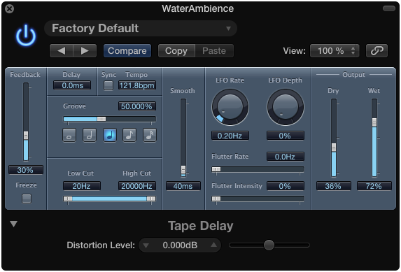Collapse the Tape Delay disclosure triangle

13,224
